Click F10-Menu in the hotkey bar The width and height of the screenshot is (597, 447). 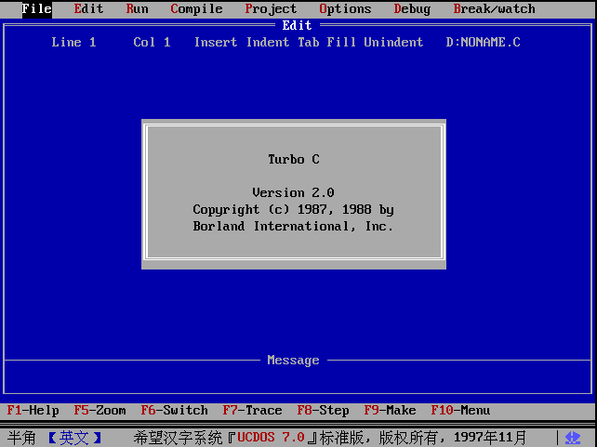pyautogui.click(x=460, y=411)
